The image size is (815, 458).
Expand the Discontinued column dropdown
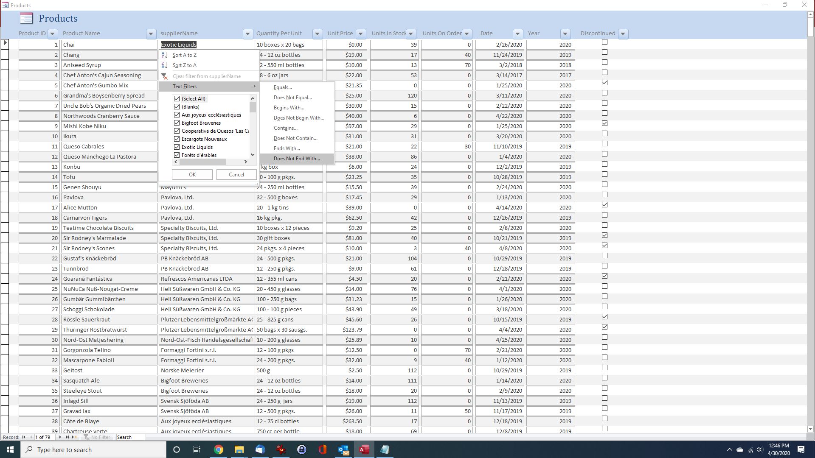coord(623,34)
